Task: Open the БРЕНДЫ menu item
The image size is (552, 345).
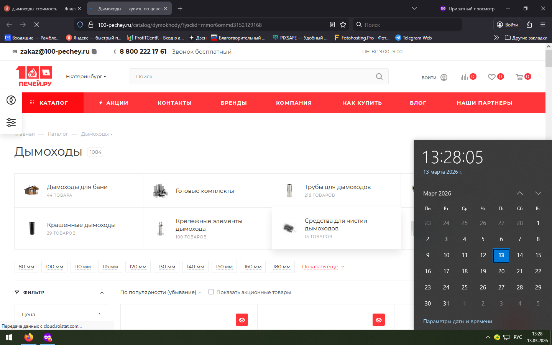Action: coord(233,103)
